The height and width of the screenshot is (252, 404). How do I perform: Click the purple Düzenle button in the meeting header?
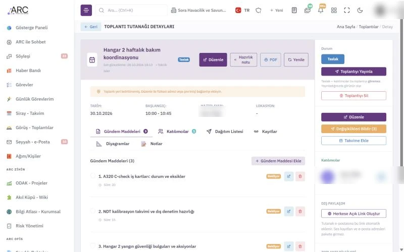(x=213, y=59)
